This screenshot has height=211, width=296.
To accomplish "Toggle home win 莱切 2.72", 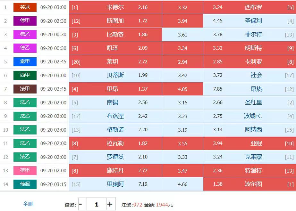I will click(115, 61).
